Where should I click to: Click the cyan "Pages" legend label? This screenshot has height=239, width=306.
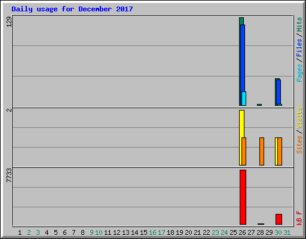[x=299, y=73]
